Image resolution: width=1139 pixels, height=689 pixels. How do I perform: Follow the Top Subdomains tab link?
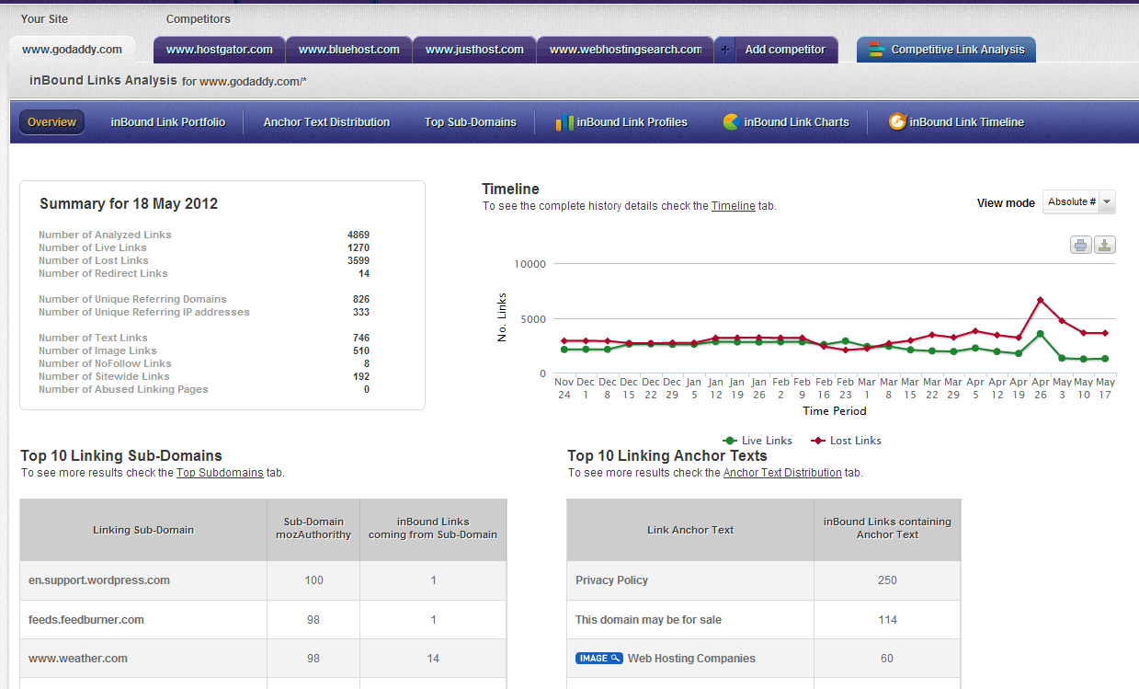coord(220,473)
